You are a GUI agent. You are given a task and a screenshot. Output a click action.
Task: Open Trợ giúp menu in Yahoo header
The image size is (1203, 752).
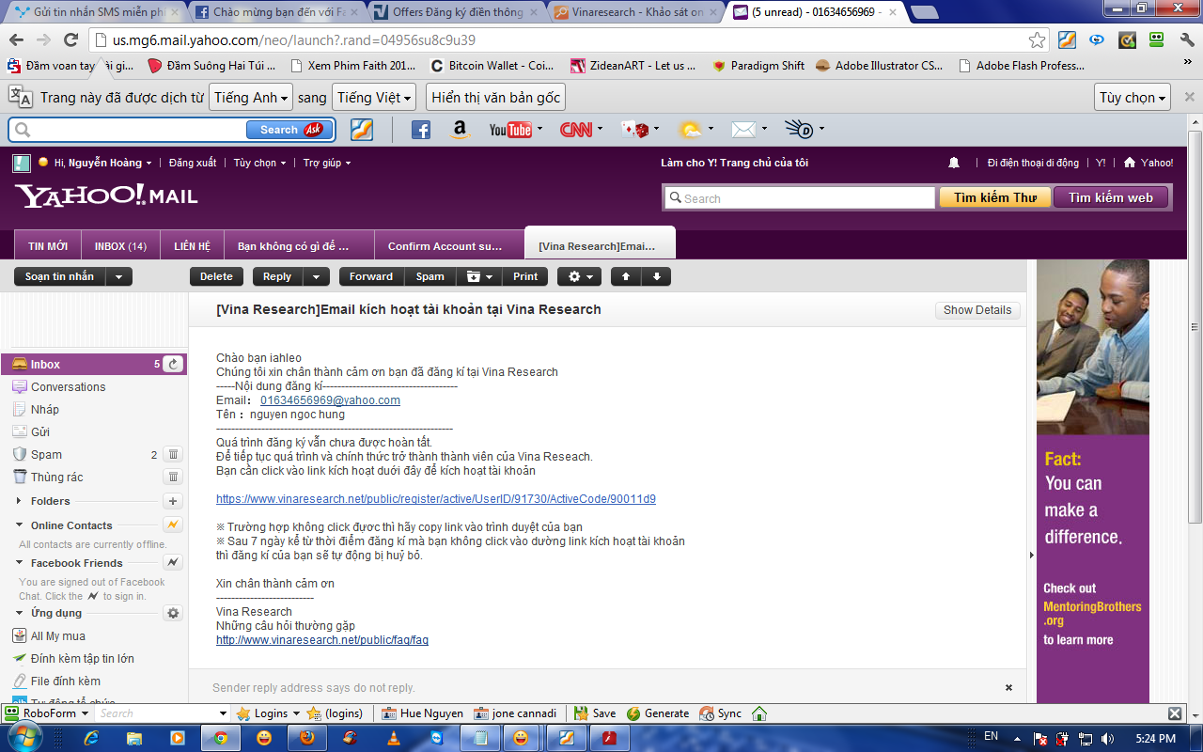pos(326,163)
